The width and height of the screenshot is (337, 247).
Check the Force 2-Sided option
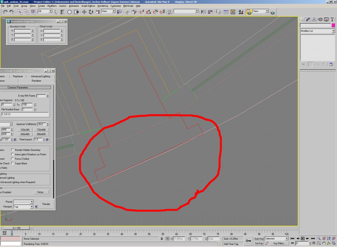click(x=13, y=159)
